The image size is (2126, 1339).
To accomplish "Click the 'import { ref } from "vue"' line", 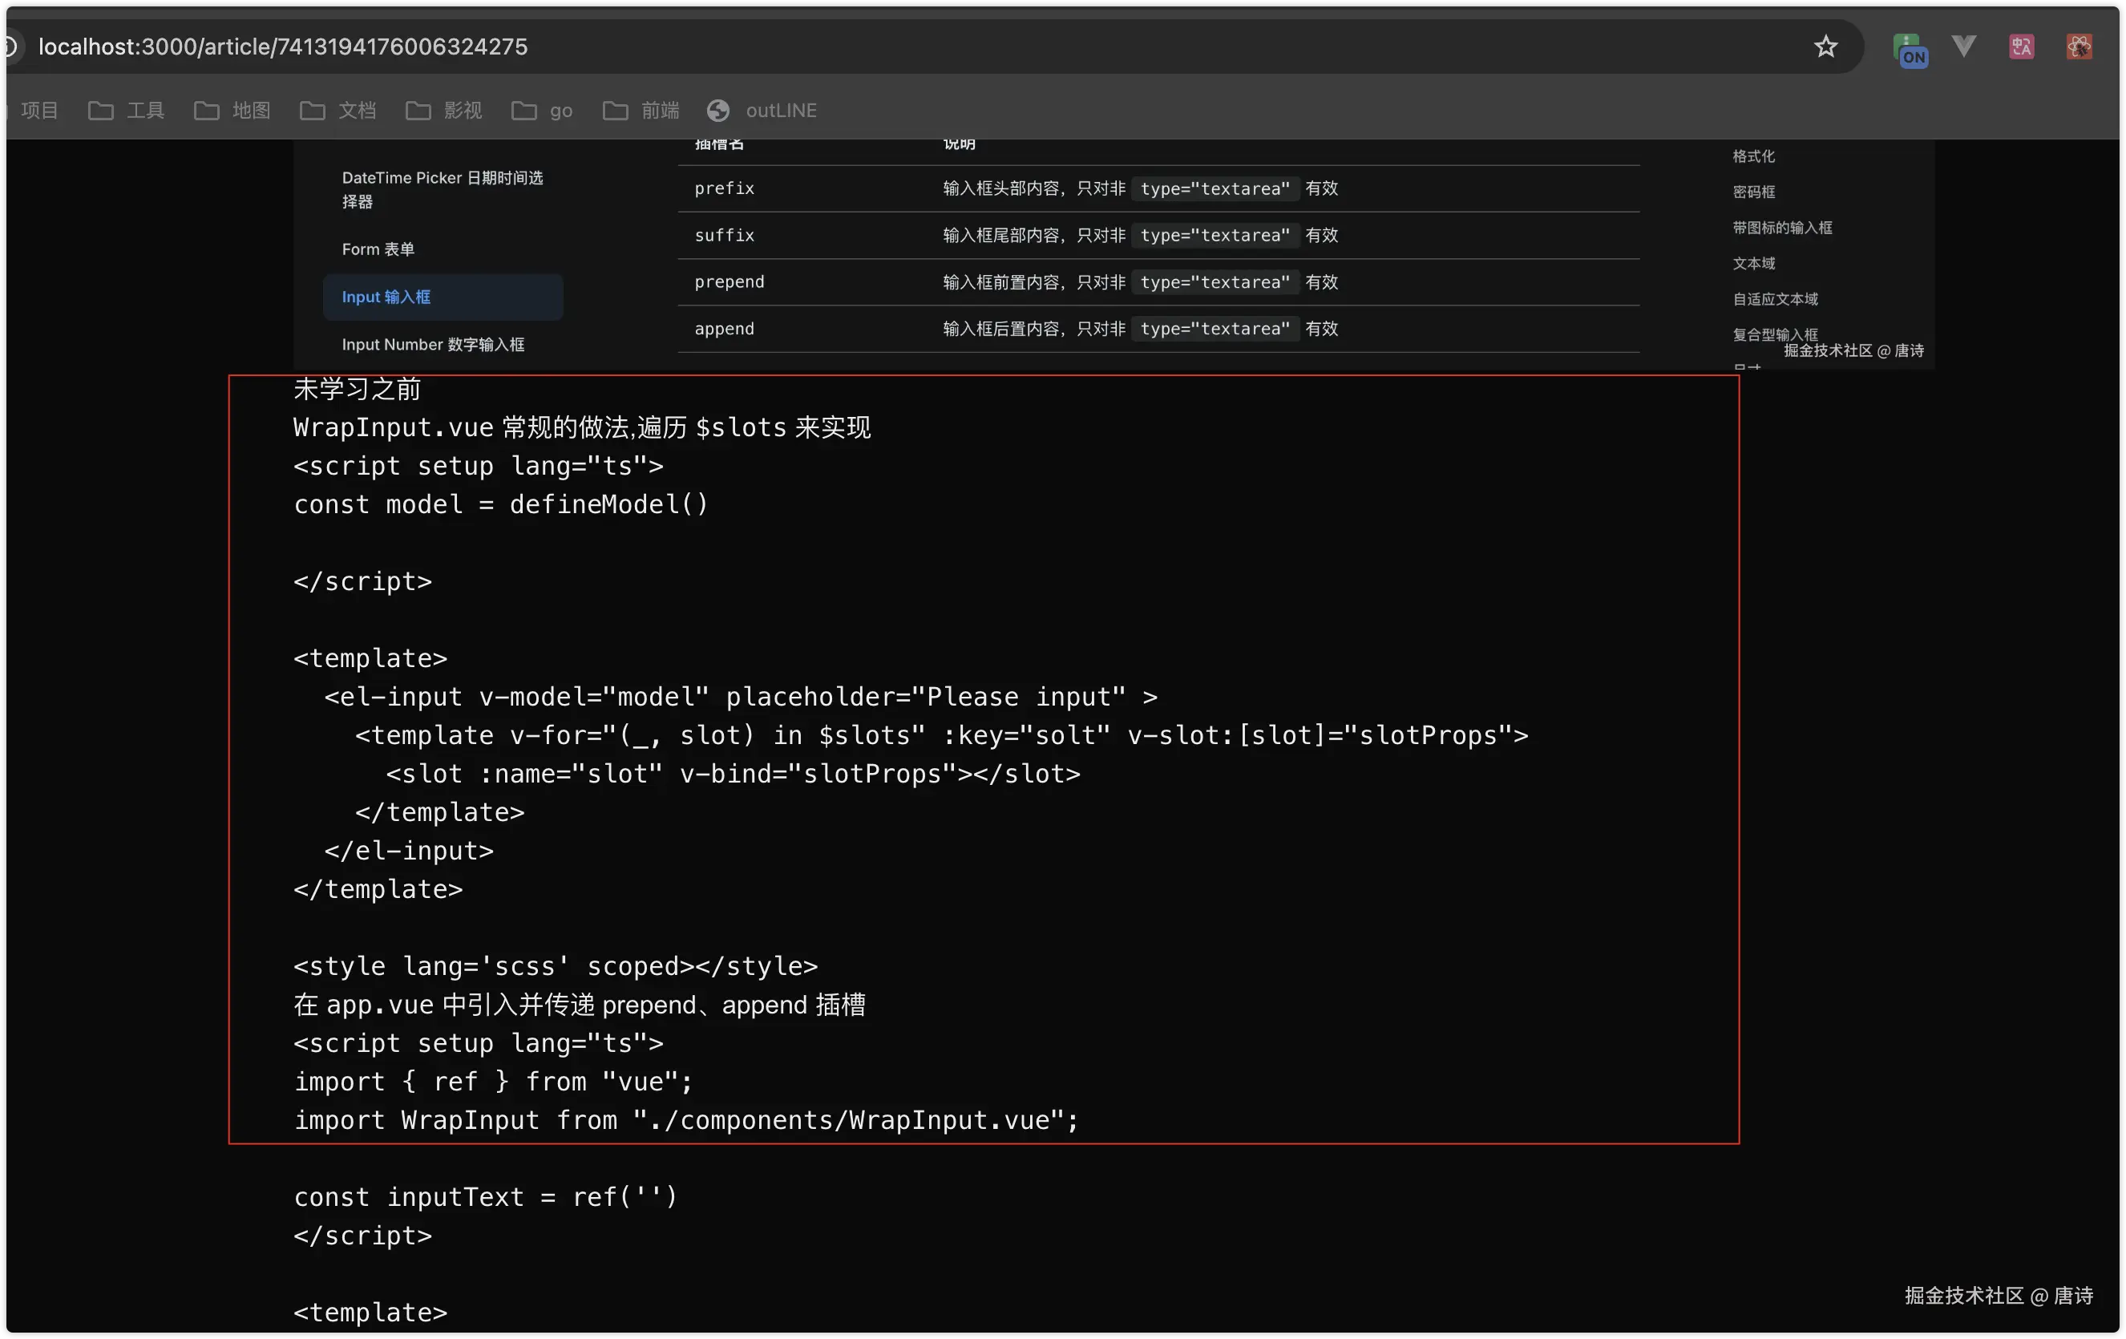I will click(x=494, y=1081).
